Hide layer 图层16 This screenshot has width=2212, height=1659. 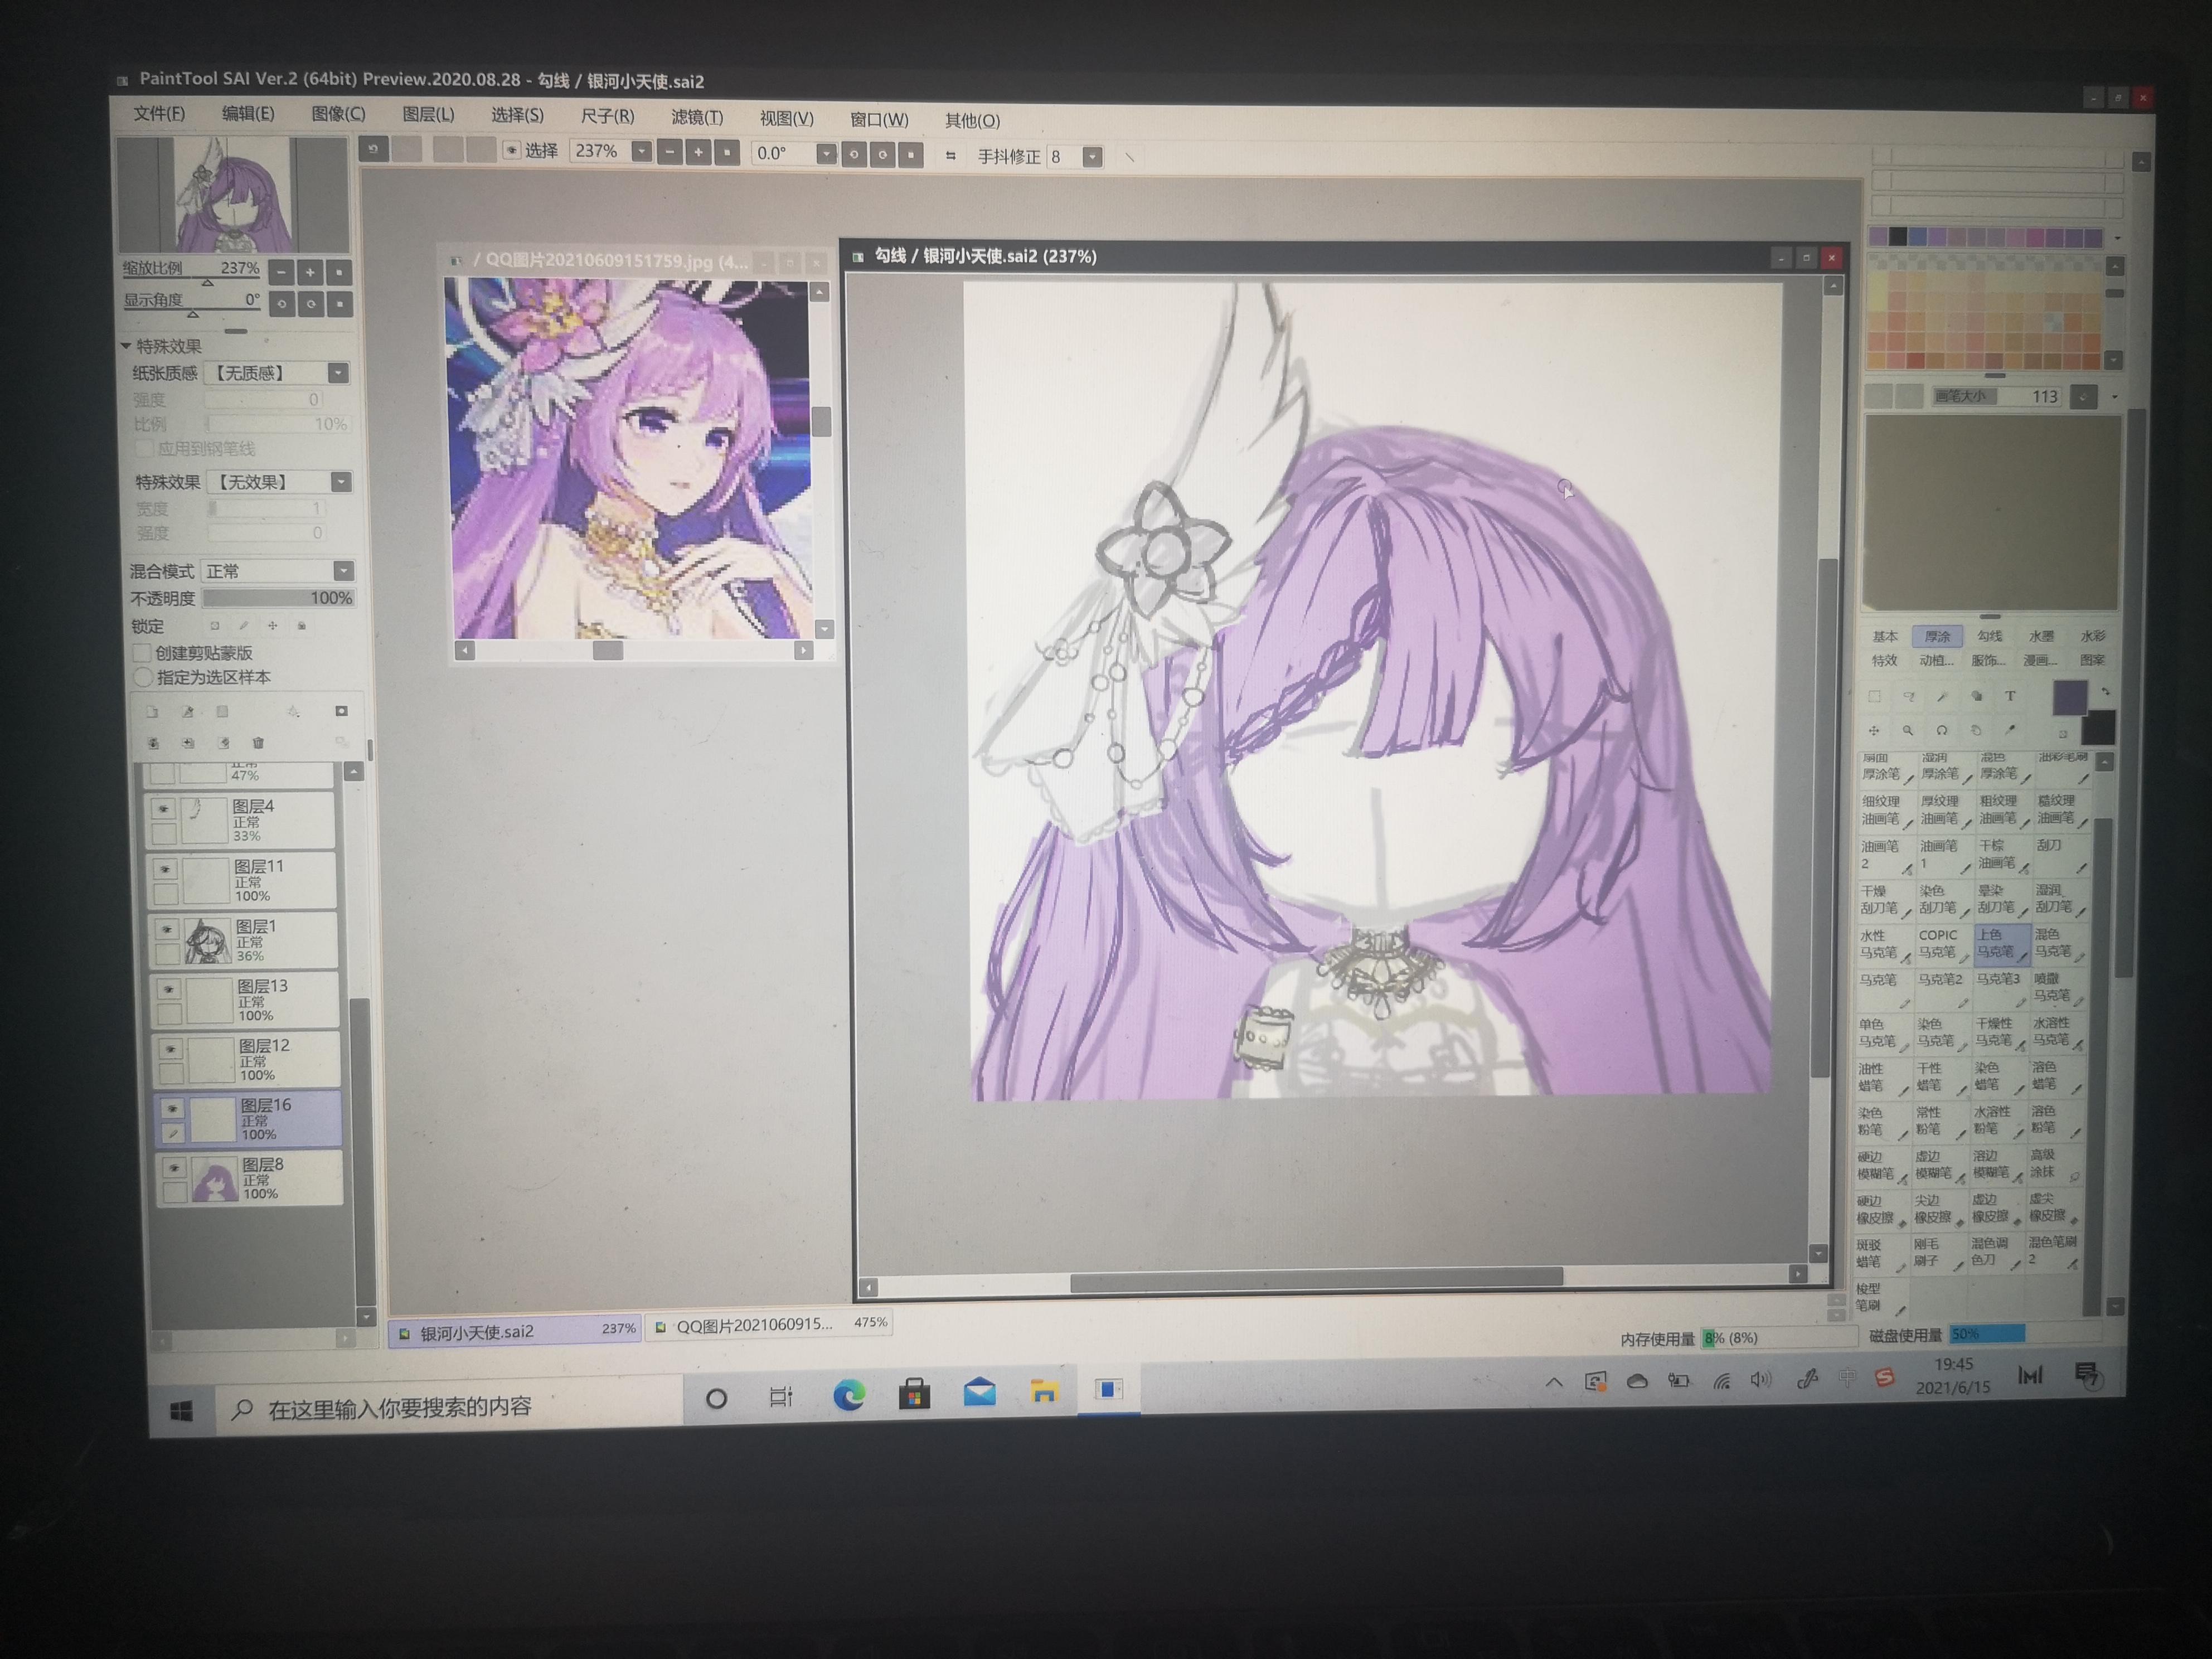click(173, 1108)
